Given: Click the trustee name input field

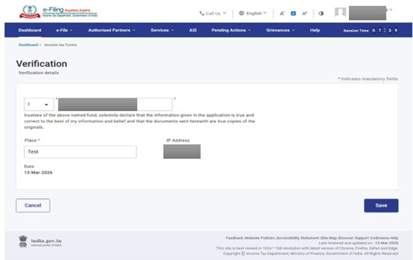Looking at the screenshot, I should click(x=115, y=105).
